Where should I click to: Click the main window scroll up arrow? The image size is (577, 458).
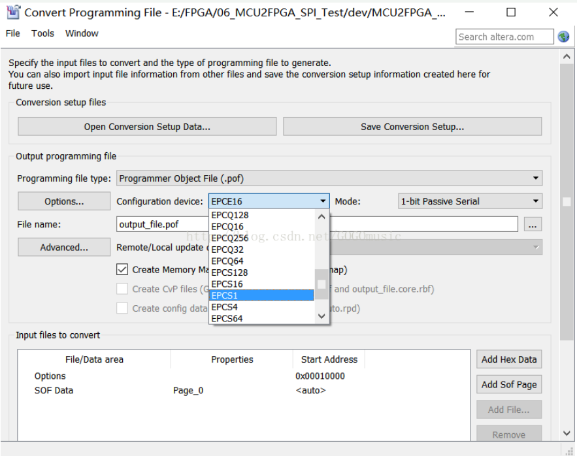point(567,57)
